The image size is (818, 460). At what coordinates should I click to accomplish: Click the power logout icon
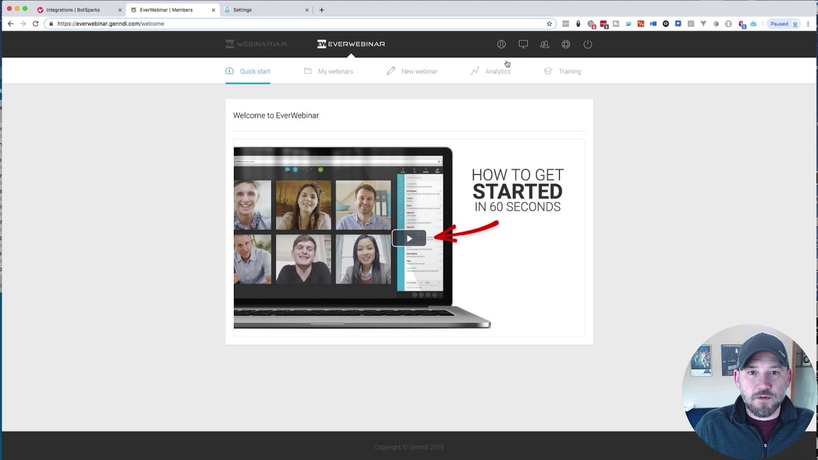pos(588,44)
